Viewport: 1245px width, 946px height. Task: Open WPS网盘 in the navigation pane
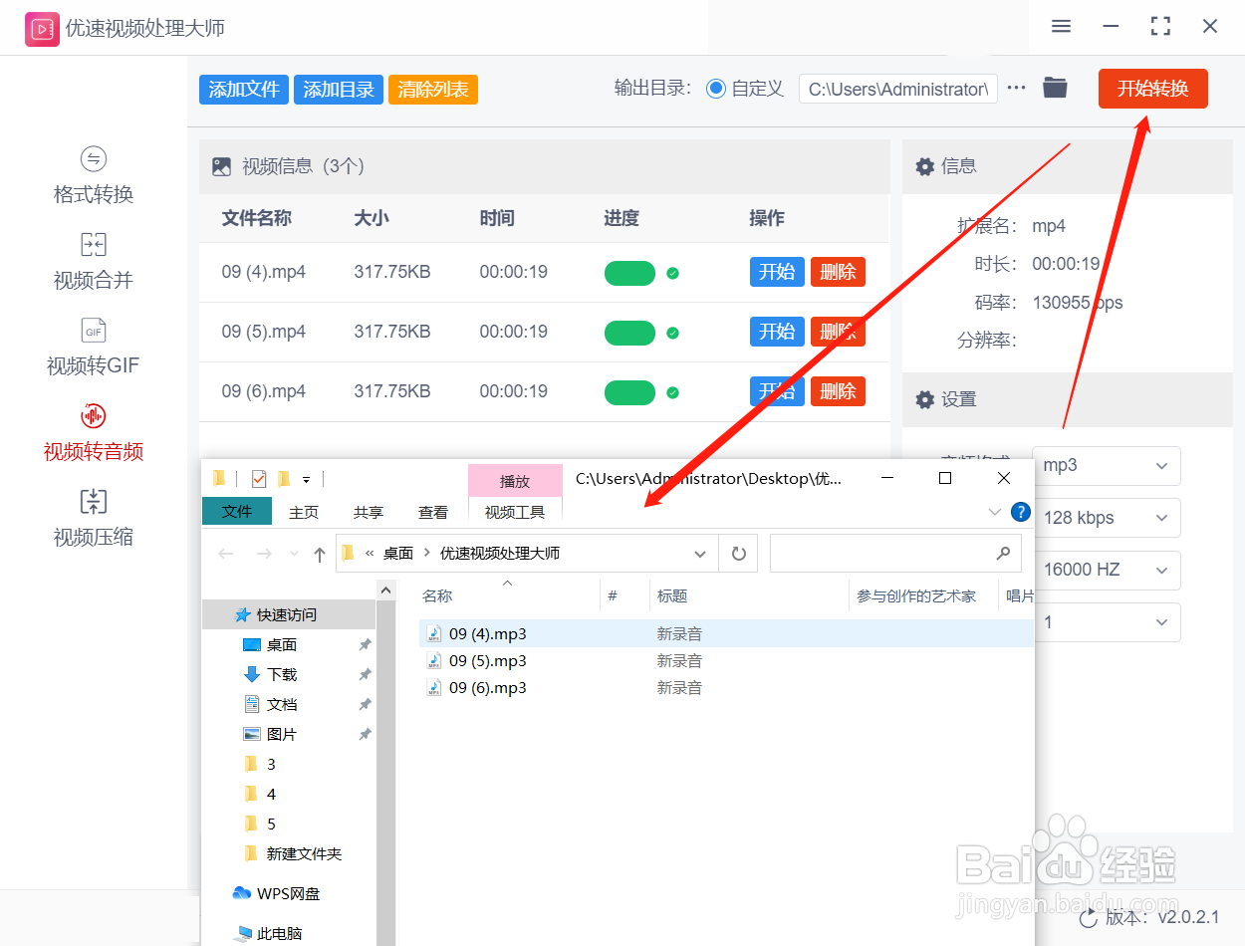pos(289,894)
